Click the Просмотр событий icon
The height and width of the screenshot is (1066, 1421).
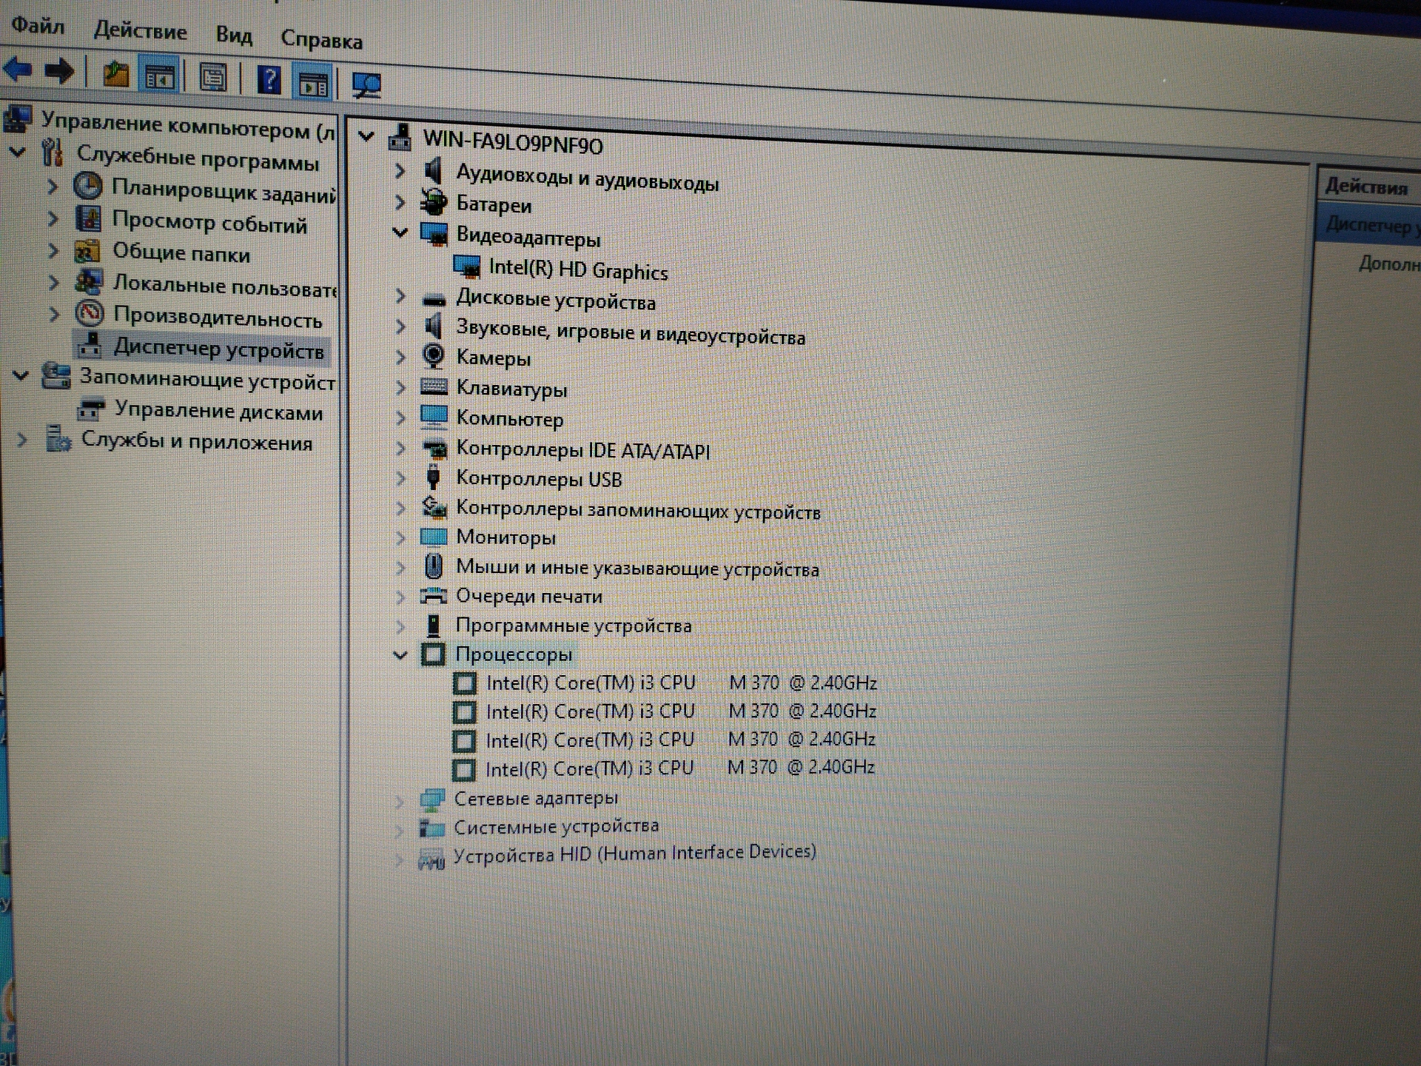coord(88,218)
